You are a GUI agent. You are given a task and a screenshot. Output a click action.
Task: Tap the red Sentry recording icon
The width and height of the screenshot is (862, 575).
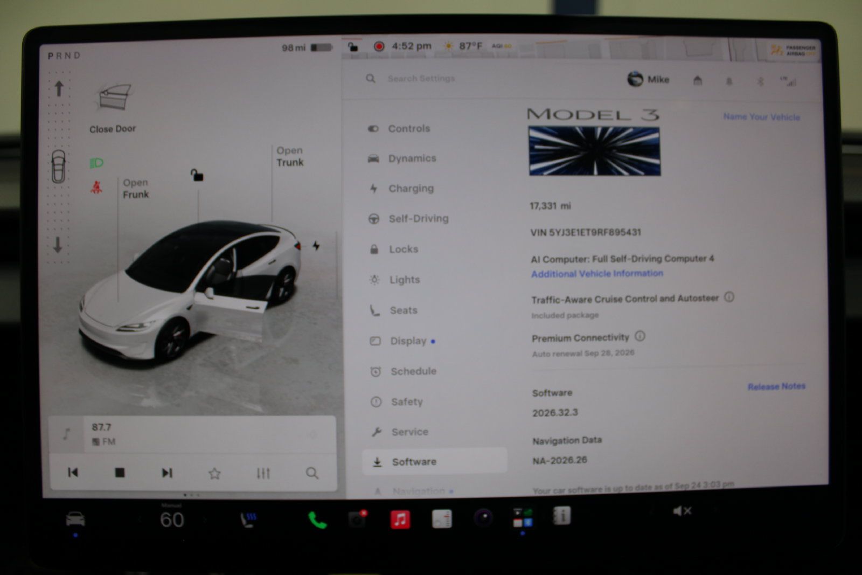[379, 46]
